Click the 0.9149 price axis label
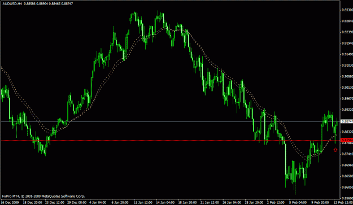 pyautogui.click(x=347, y=54)
